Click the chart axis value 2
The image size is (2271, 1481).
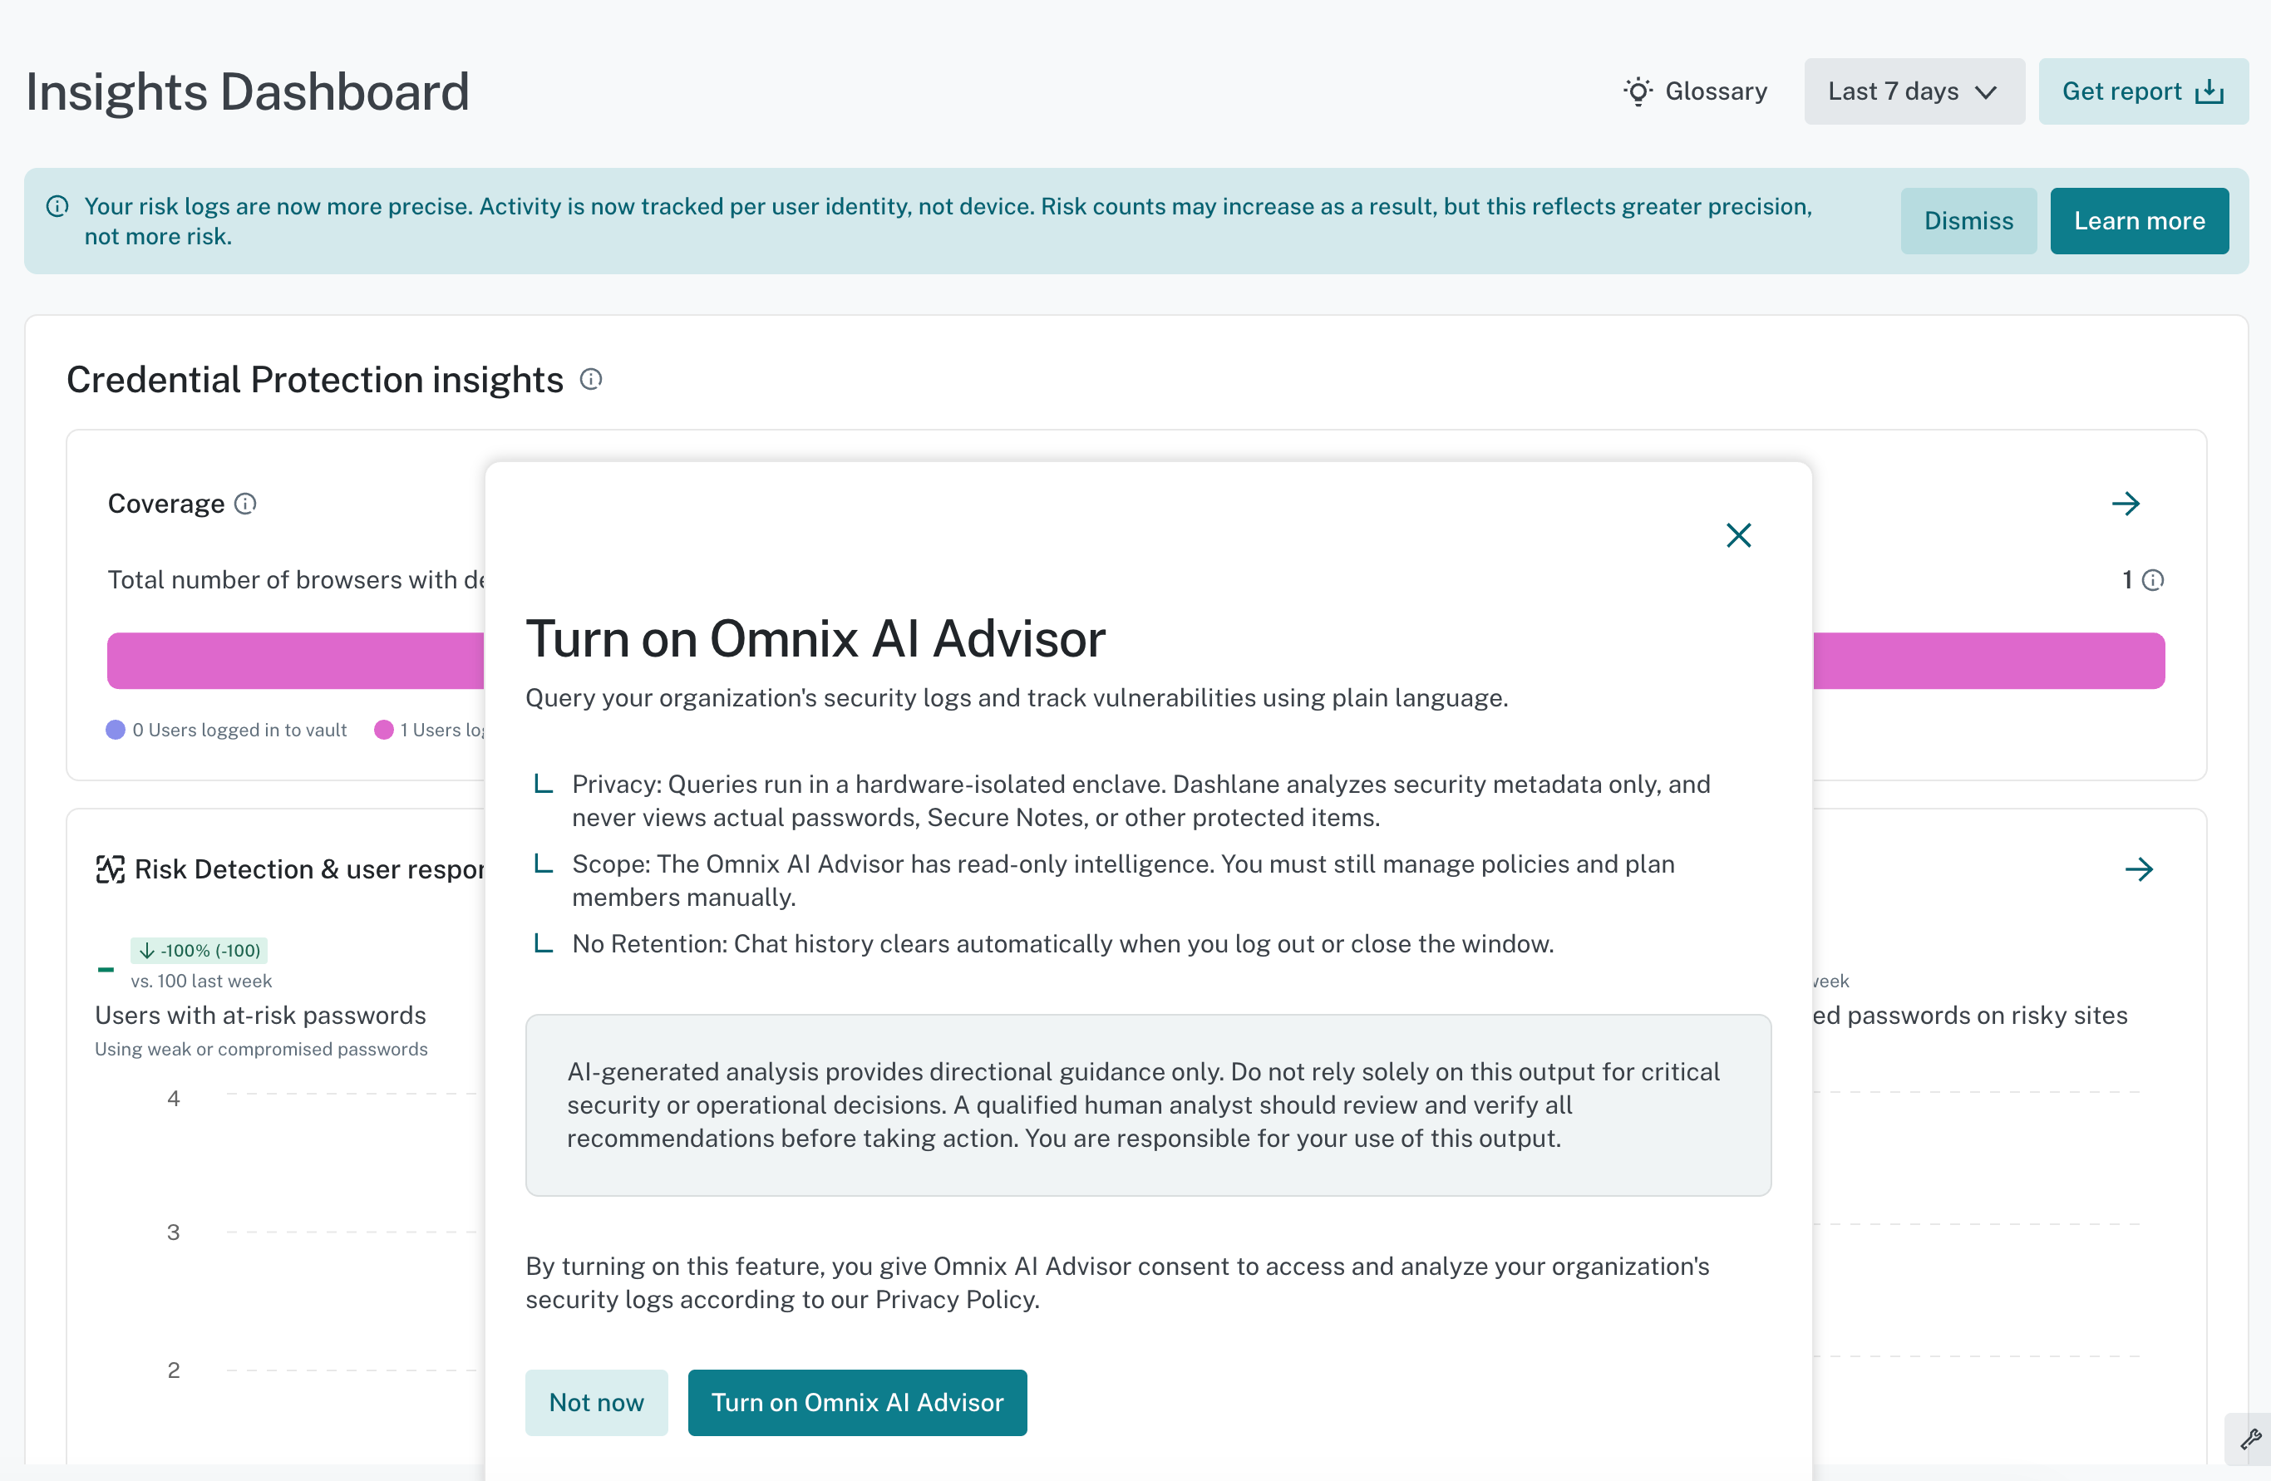coord(174,1370)
